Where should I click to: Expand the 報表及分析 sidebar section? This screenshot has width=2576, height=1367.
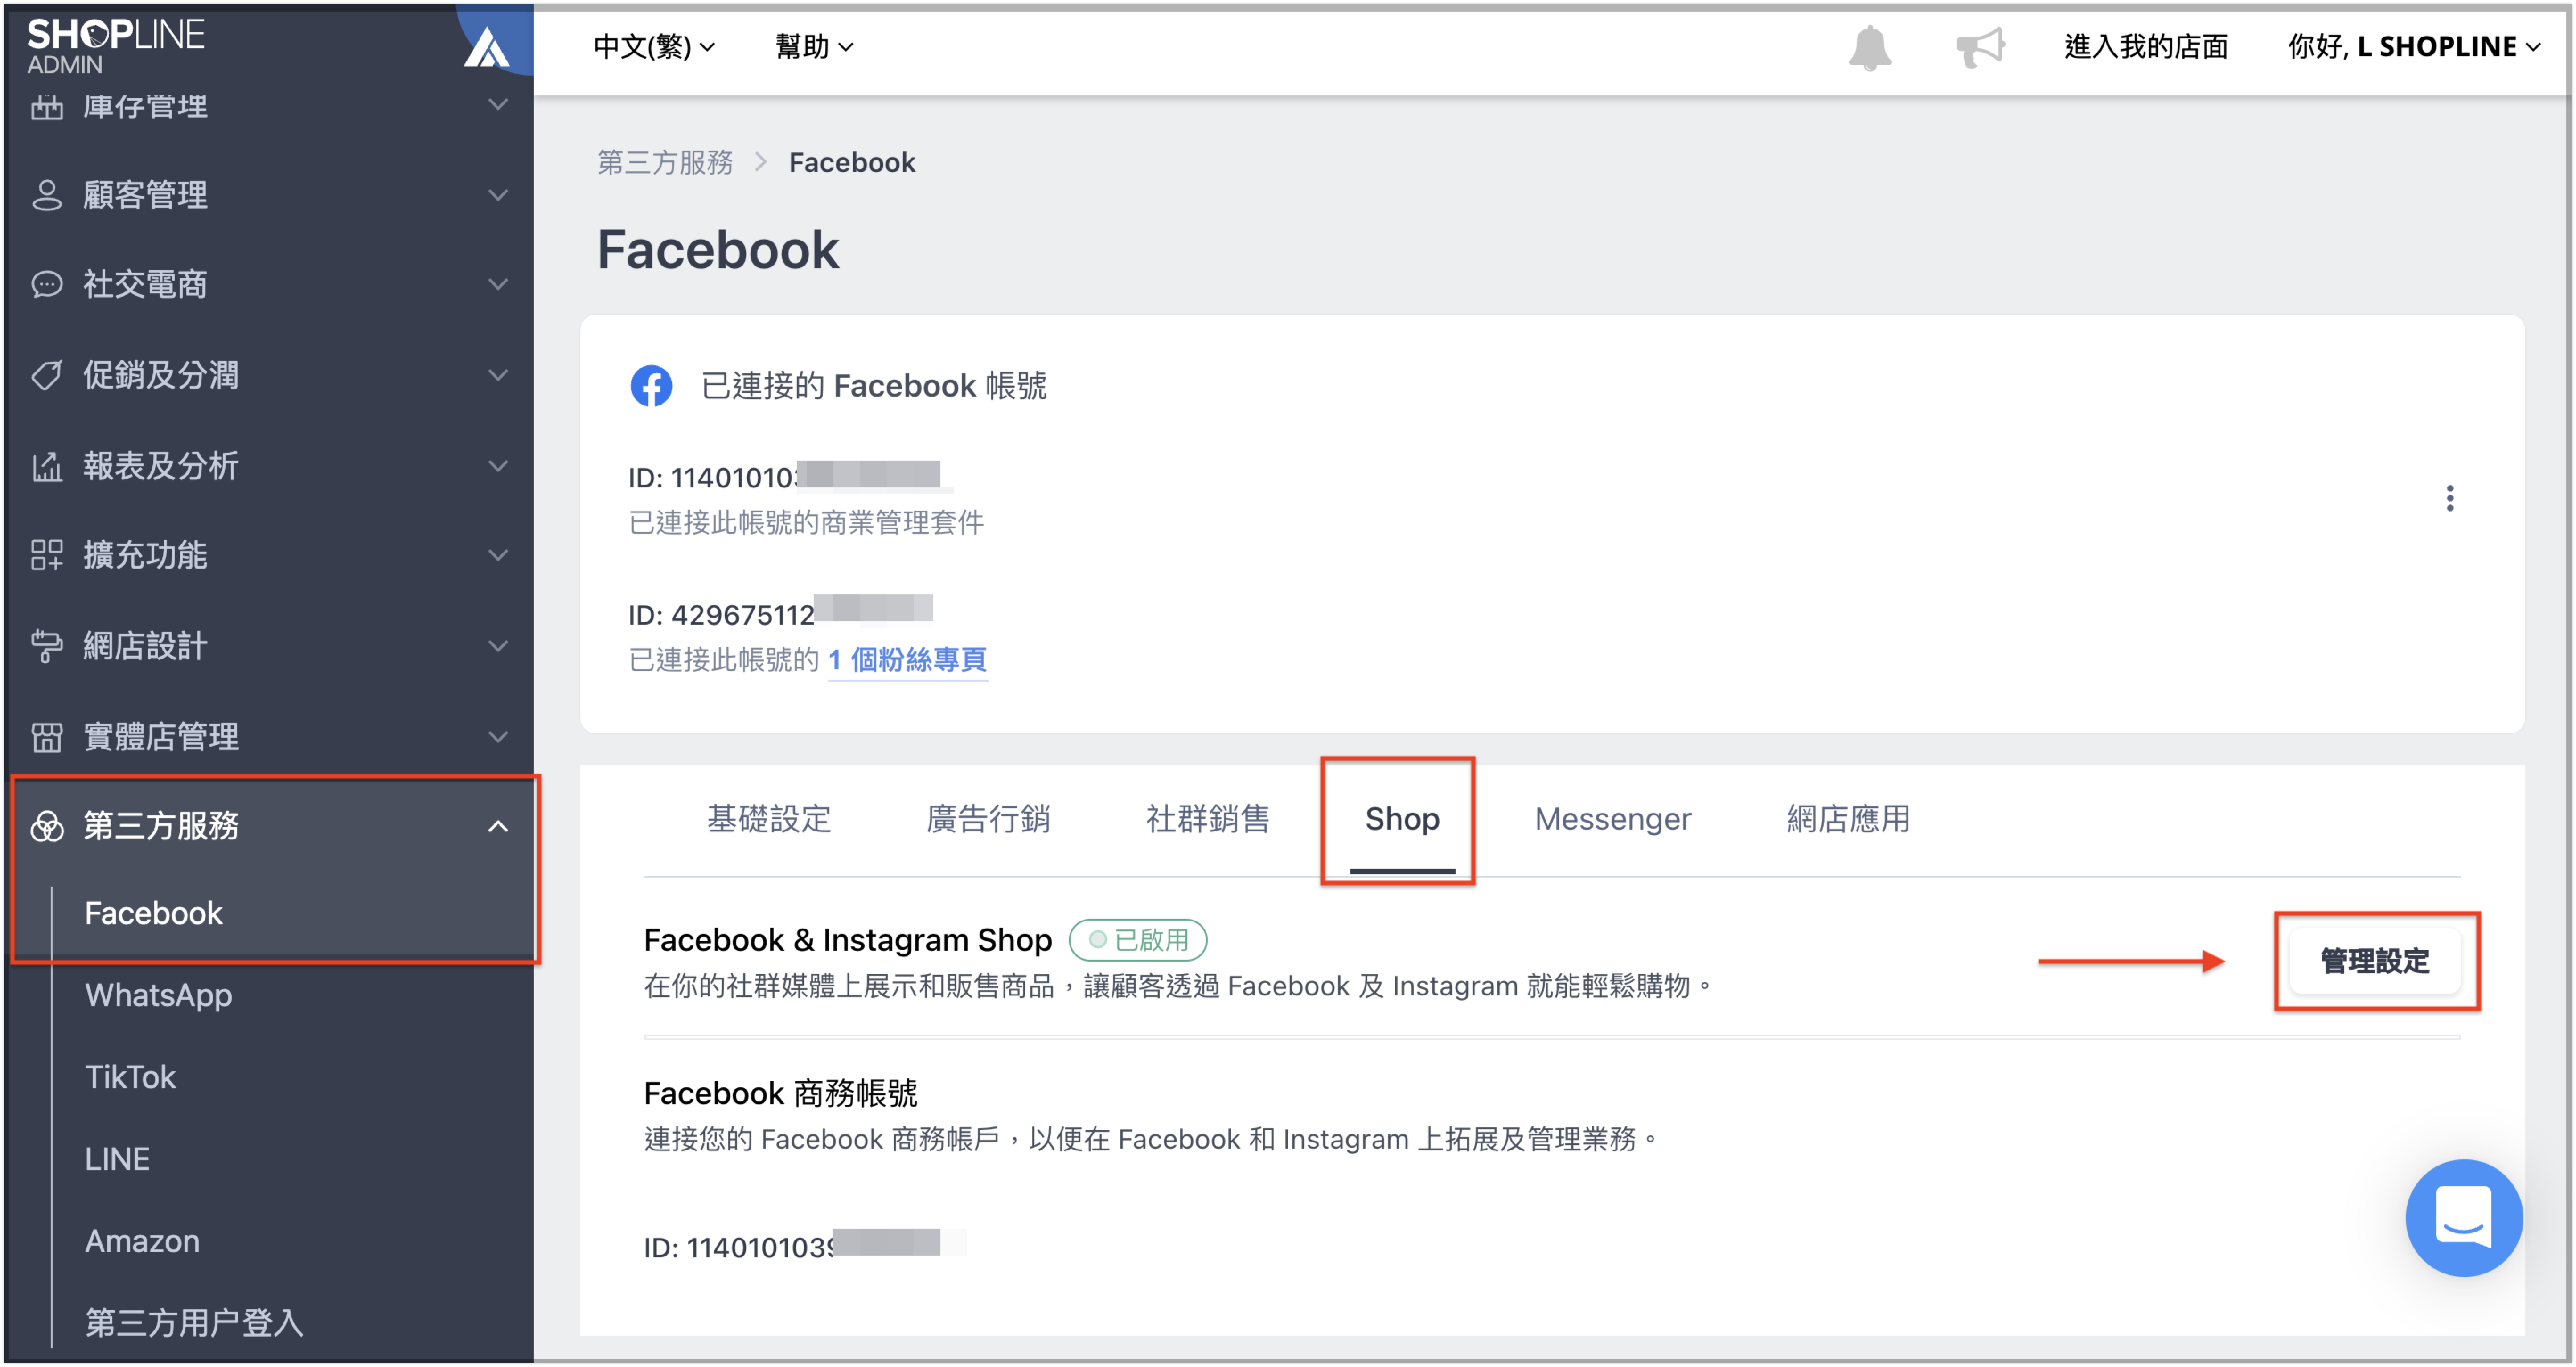pos(270,466)
